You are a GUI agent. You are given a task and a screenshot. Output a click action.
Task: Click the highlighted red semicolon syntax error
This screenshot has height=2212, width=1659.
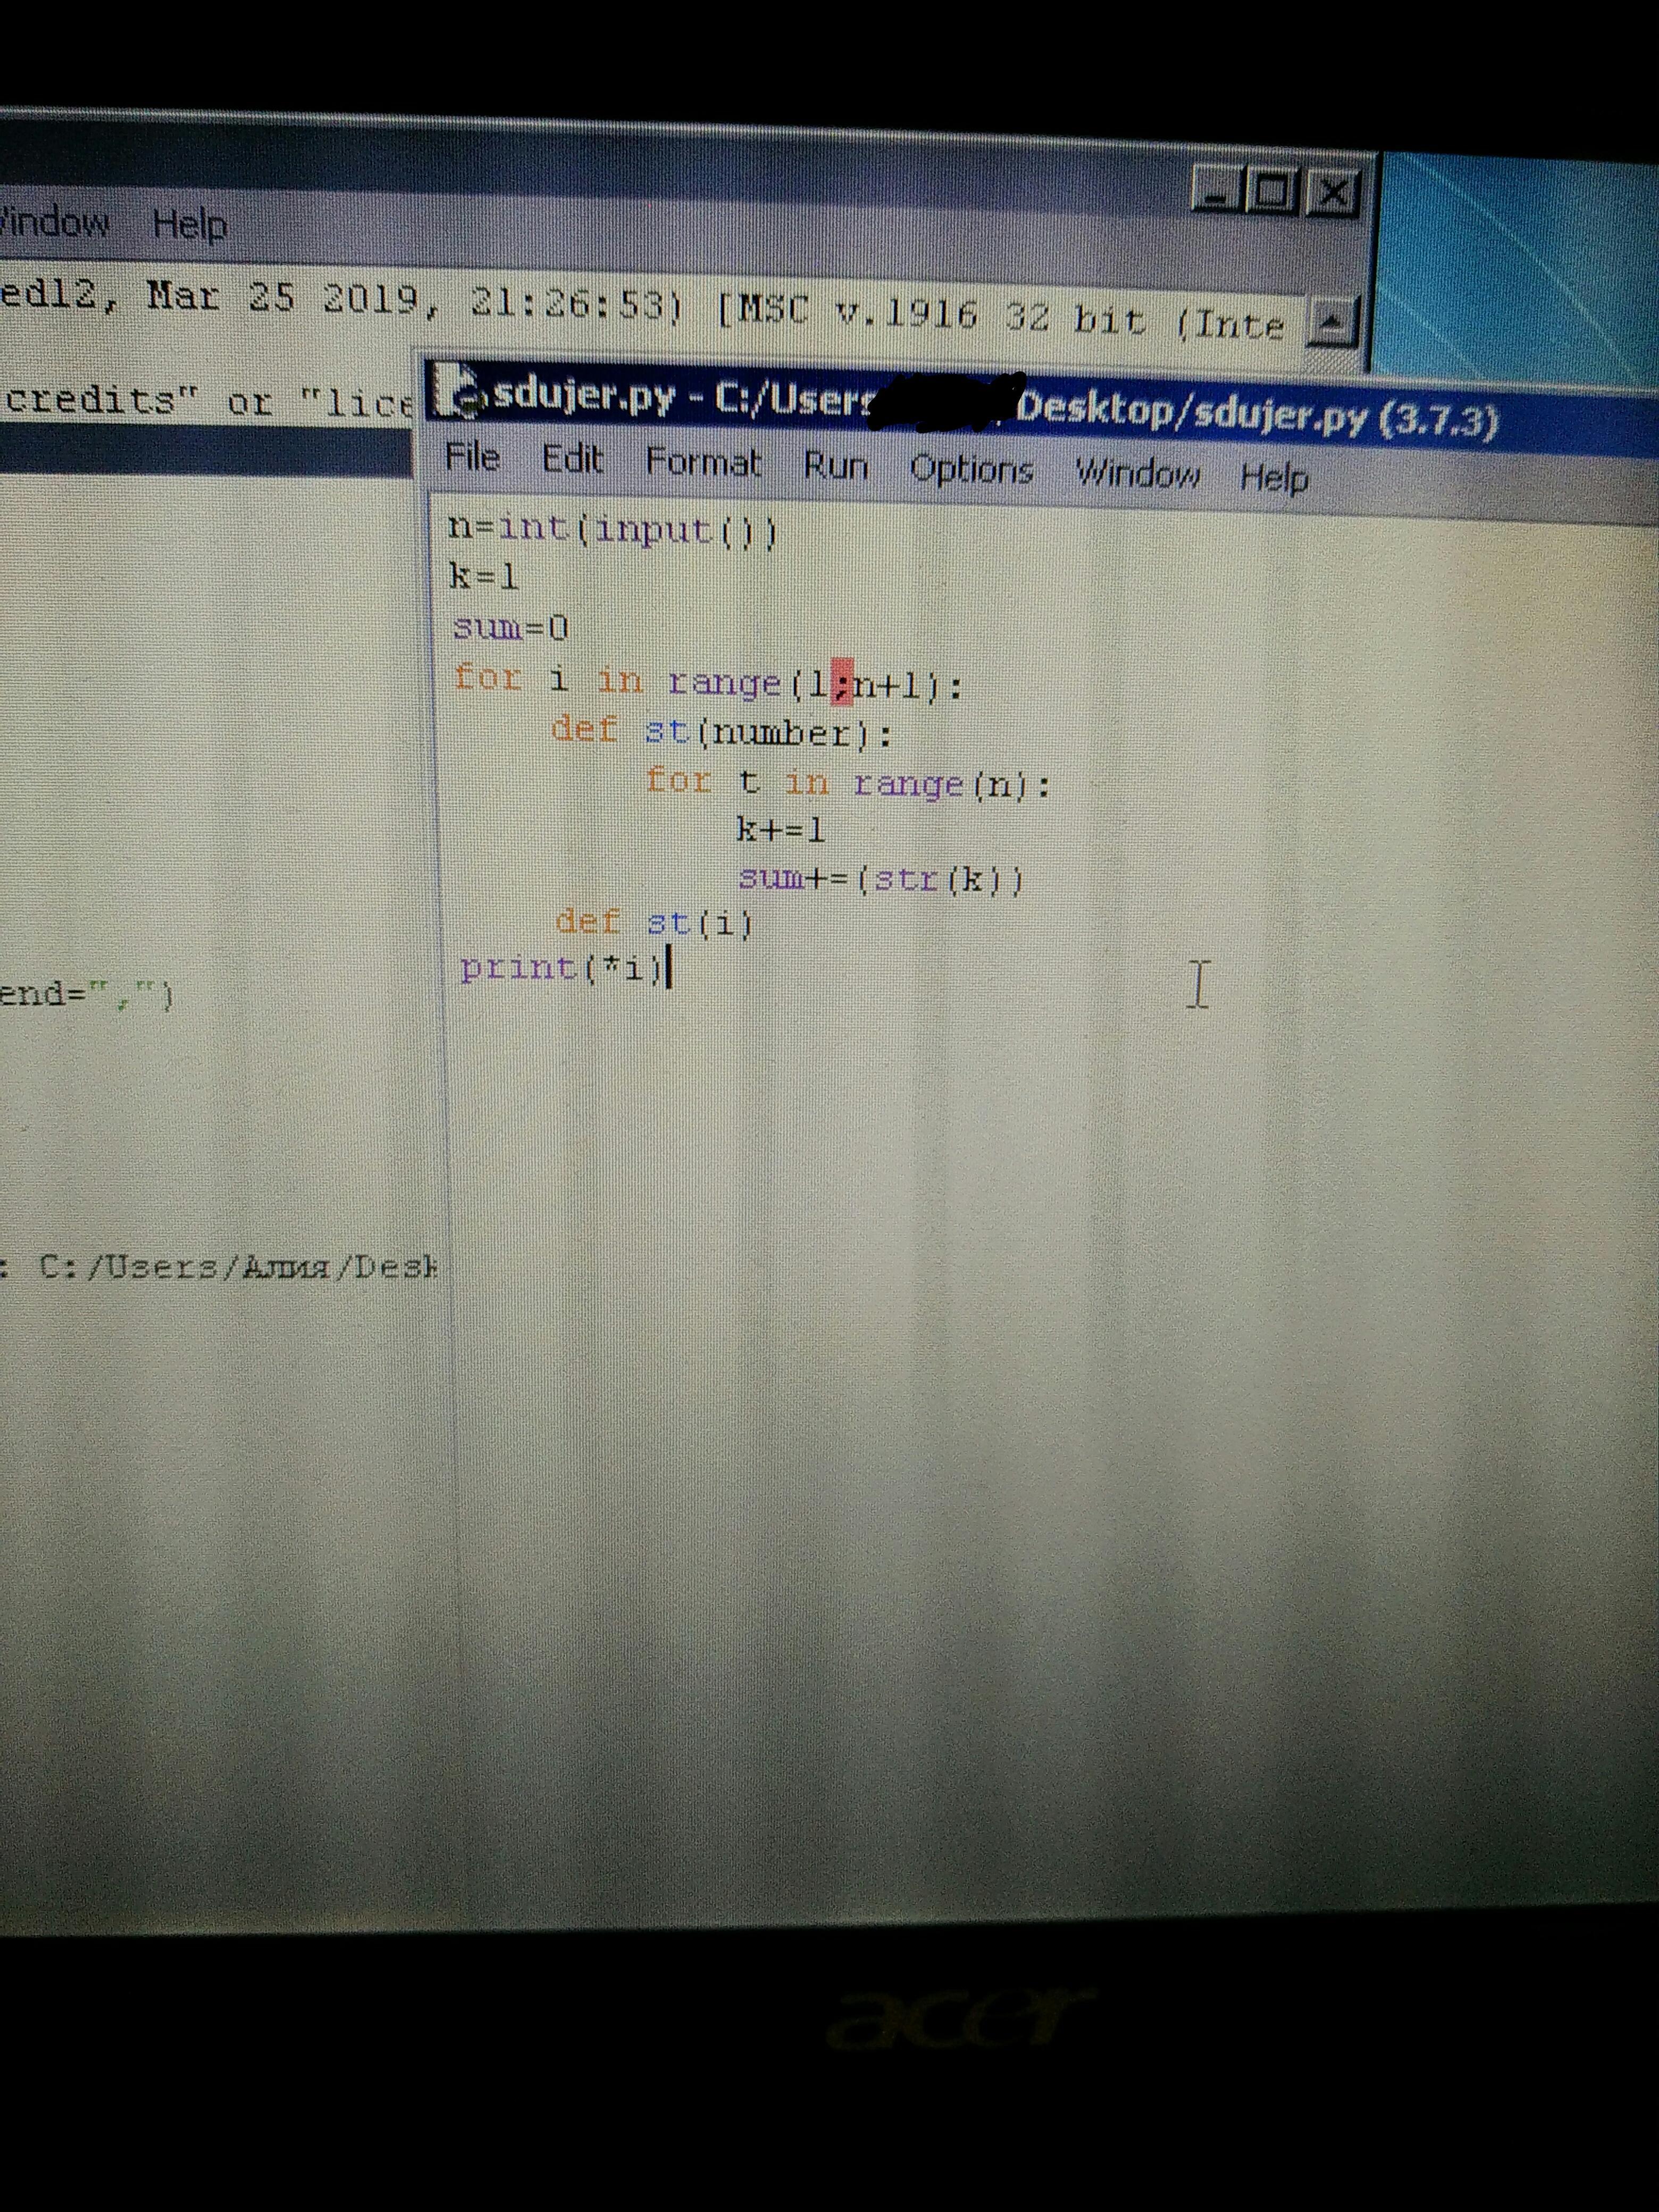842,683
